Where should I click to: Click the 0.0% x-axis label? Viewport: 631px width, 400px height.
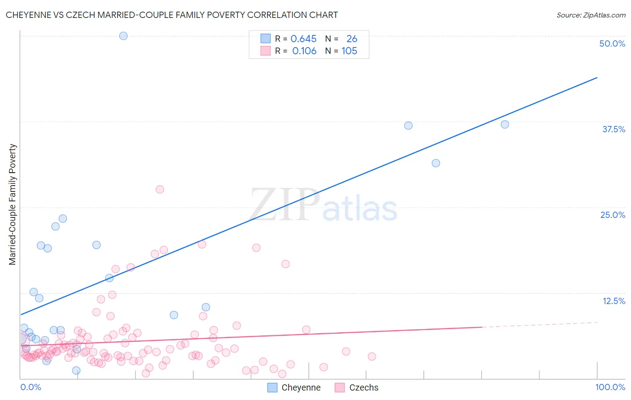pos(31,387)
